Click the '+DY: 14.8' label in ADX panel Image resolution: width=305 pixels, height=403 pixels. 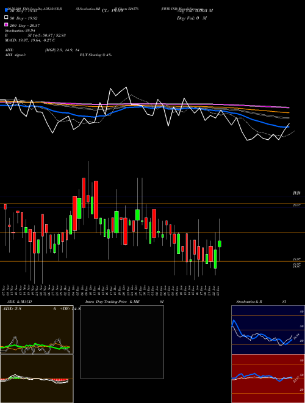(x=70, y=309)
